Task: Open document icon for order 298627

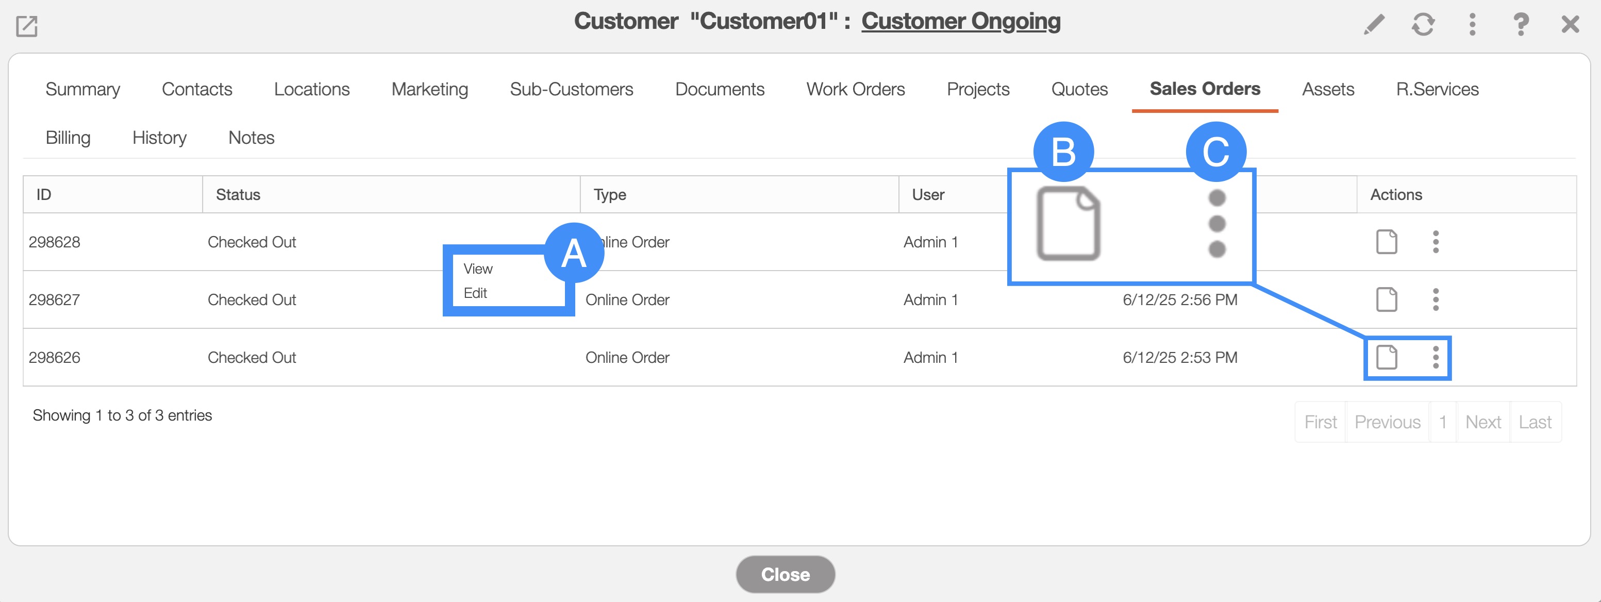Action: [1386, 299]
